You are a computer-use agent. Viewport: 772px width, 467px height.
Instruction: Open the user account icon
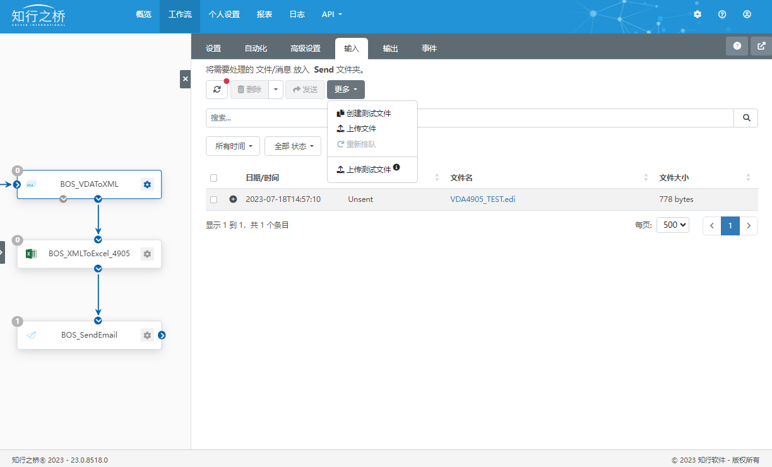(747, 15)
